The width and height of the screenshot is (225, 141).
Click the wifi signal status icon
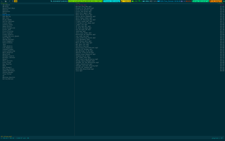(x=139, y=1)
